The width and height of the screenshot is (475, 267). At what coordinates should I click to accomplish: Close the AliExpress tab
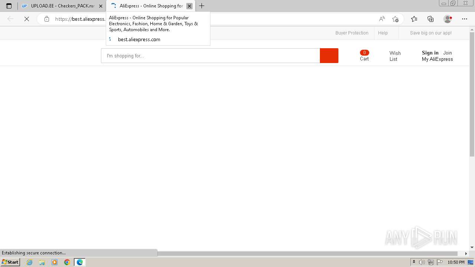pyautogui.click(x=189, y=6)
